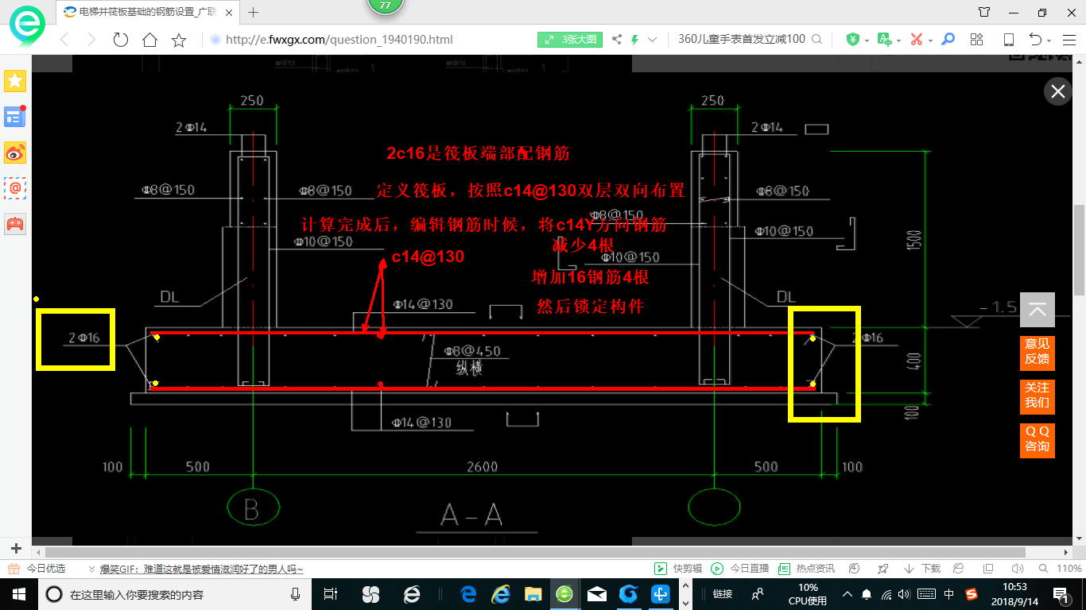Image resolution: width=1086 pixels, height=610 pixels.
Task: Close the 电梯井筏板基础 tab
Action: (x=228, y=12)
